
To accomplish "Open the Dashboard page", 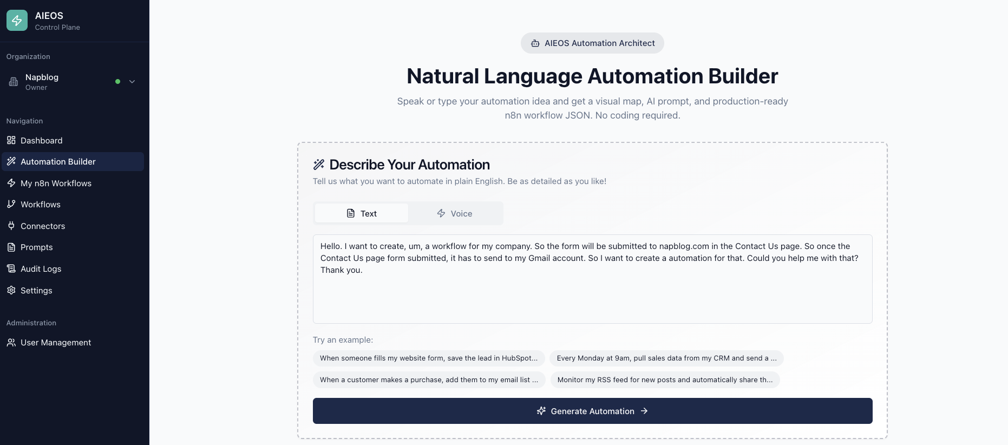I will pos(73,140).
